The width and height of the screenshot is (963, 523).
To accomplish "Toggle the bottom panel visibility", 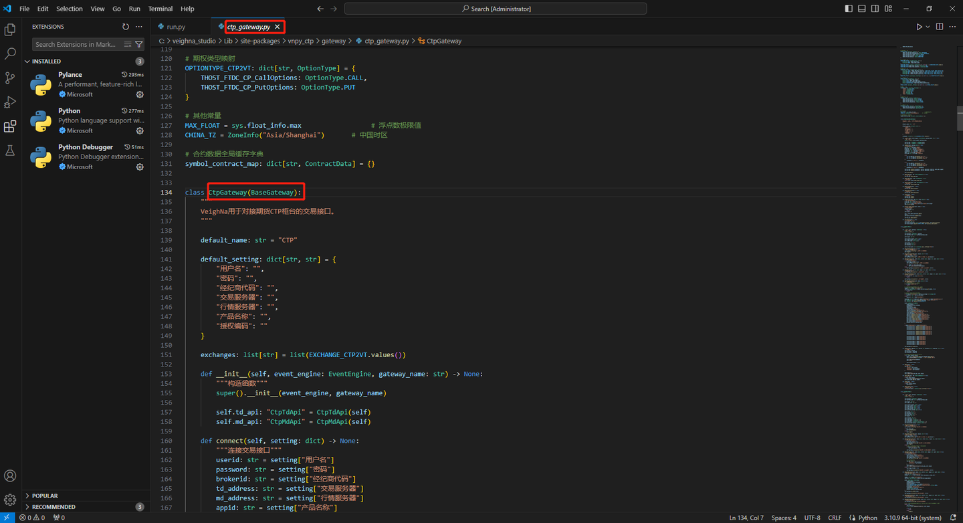I will 862,9.
